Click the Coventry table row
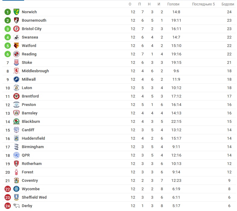The height and width of the screenshot is (211, 237). [119, 181]
